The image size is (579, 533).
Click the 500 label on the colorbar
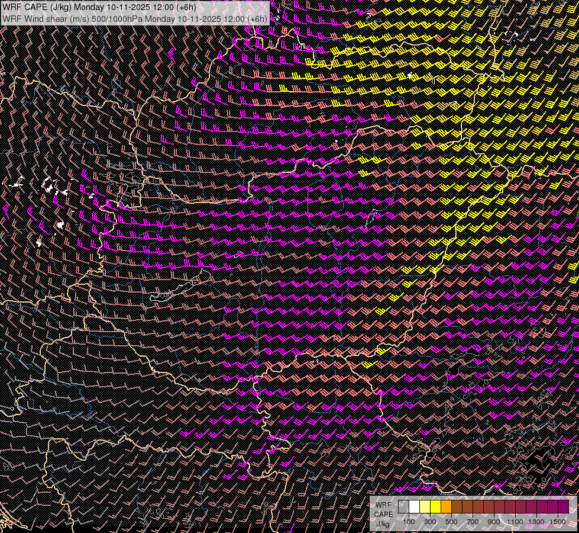tap(451, 521)
